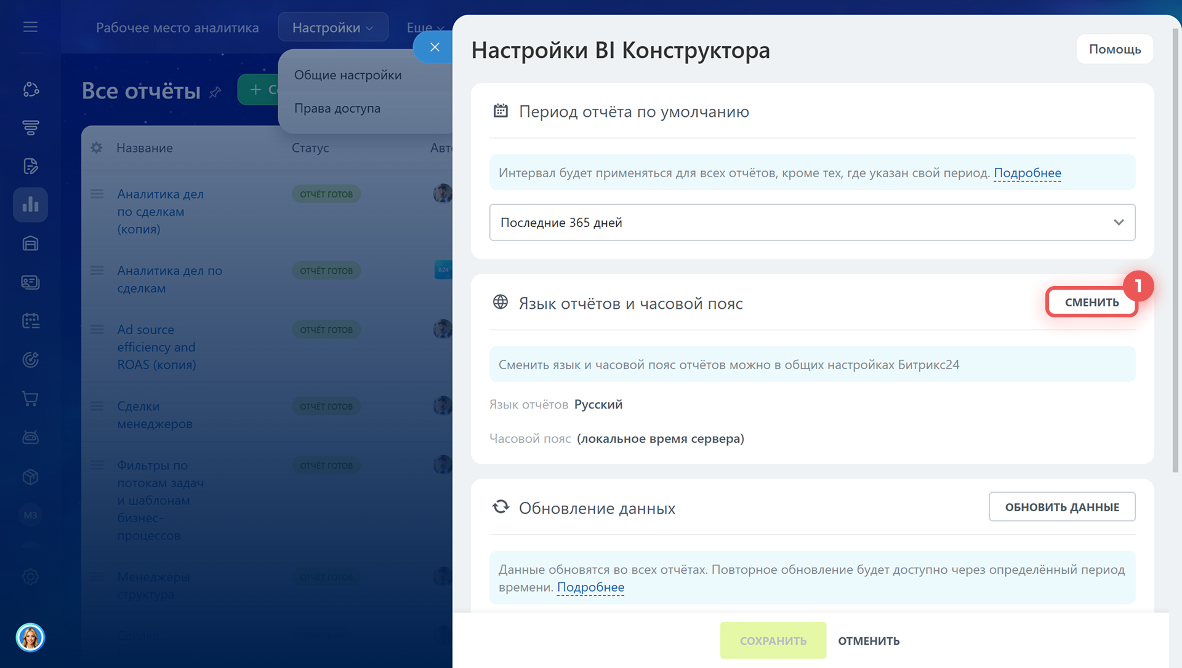Click the table settings gear near Название
Screen dimensions: 1182x668
point(97,148)
